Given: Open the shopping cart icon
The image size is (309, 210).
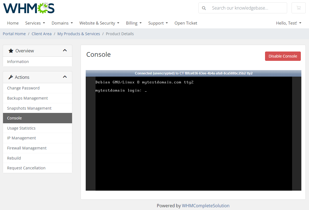Looking at the screenshot, I should (x=298, y=8).
